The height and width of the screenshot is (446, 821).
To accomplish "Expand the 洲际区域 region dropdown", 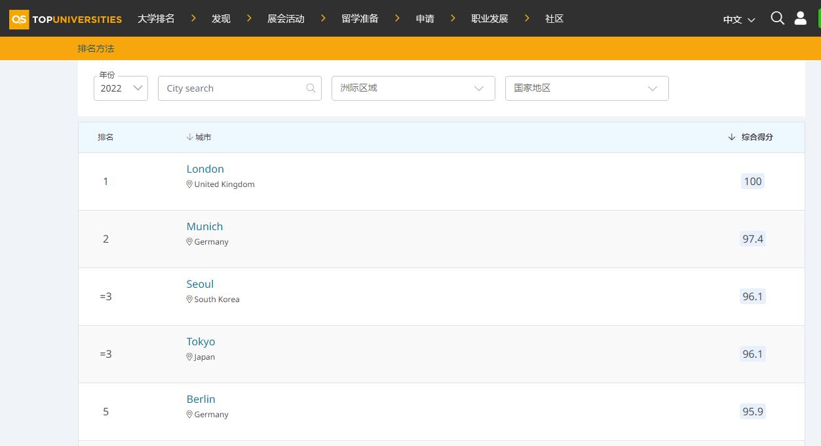I will click(413, 88).
